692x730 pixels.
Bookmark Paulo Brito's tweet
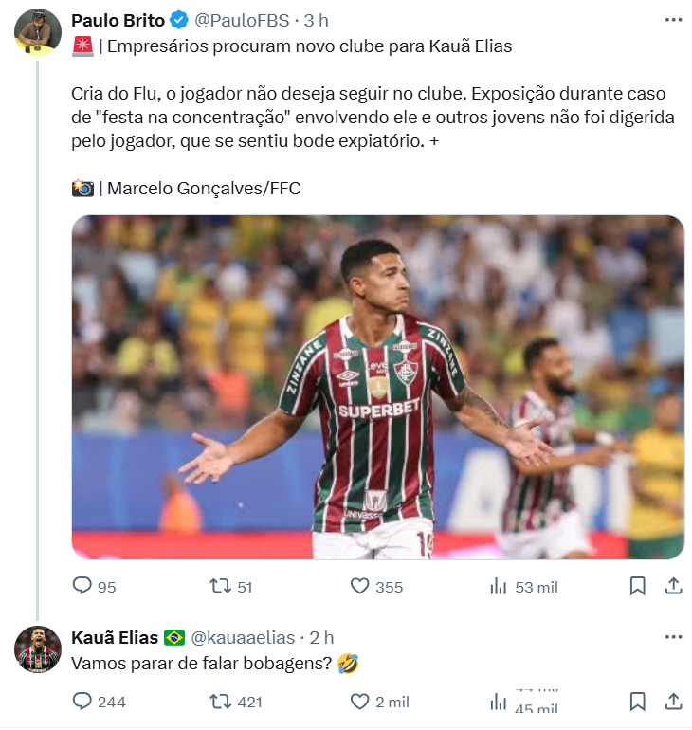638,587
